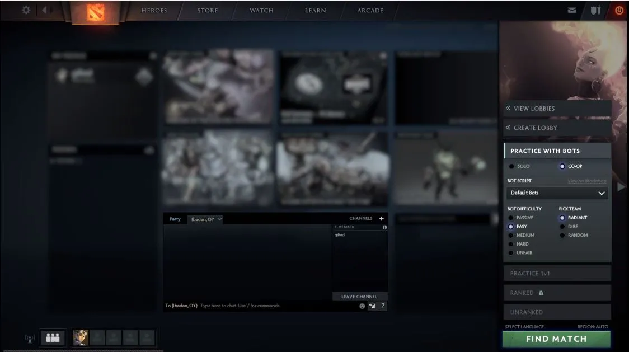This screenshot has width=629, height=352.
Task: Pick the RANDOM team
Action: (574, 236)
